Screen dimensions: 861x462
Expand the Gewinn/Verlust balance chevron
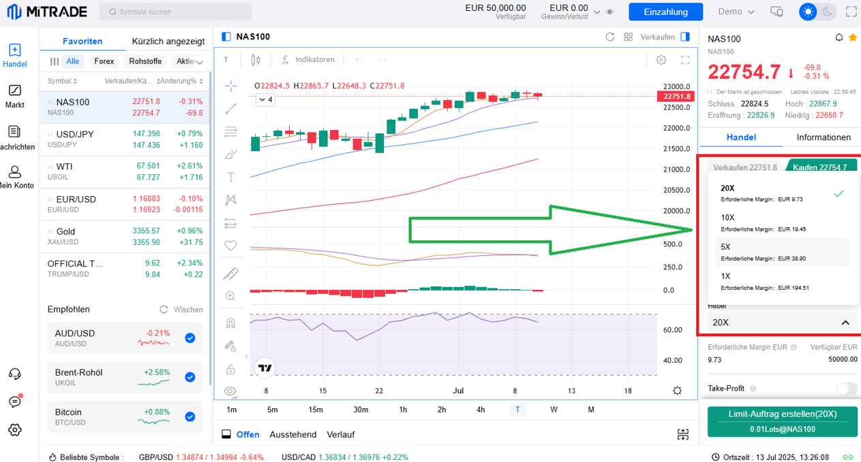click(597, 12)
